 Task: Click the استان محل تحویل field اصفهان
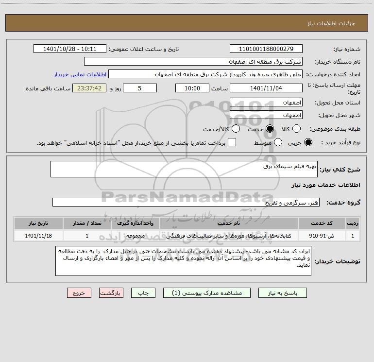(x=266, y=102)
